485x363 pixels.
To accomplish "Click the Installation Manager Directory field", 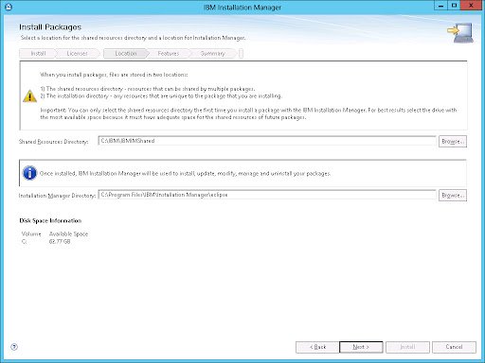I will point(267,195).
